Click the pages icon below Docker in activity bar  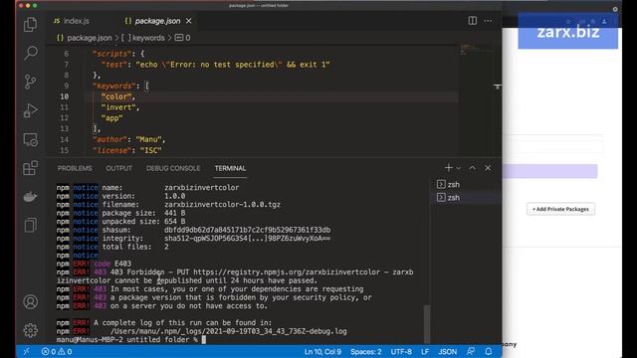coord(31,226)
